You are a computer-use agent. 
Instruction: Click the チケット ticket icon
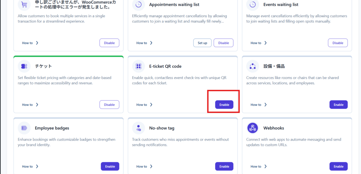pos(24,66)
